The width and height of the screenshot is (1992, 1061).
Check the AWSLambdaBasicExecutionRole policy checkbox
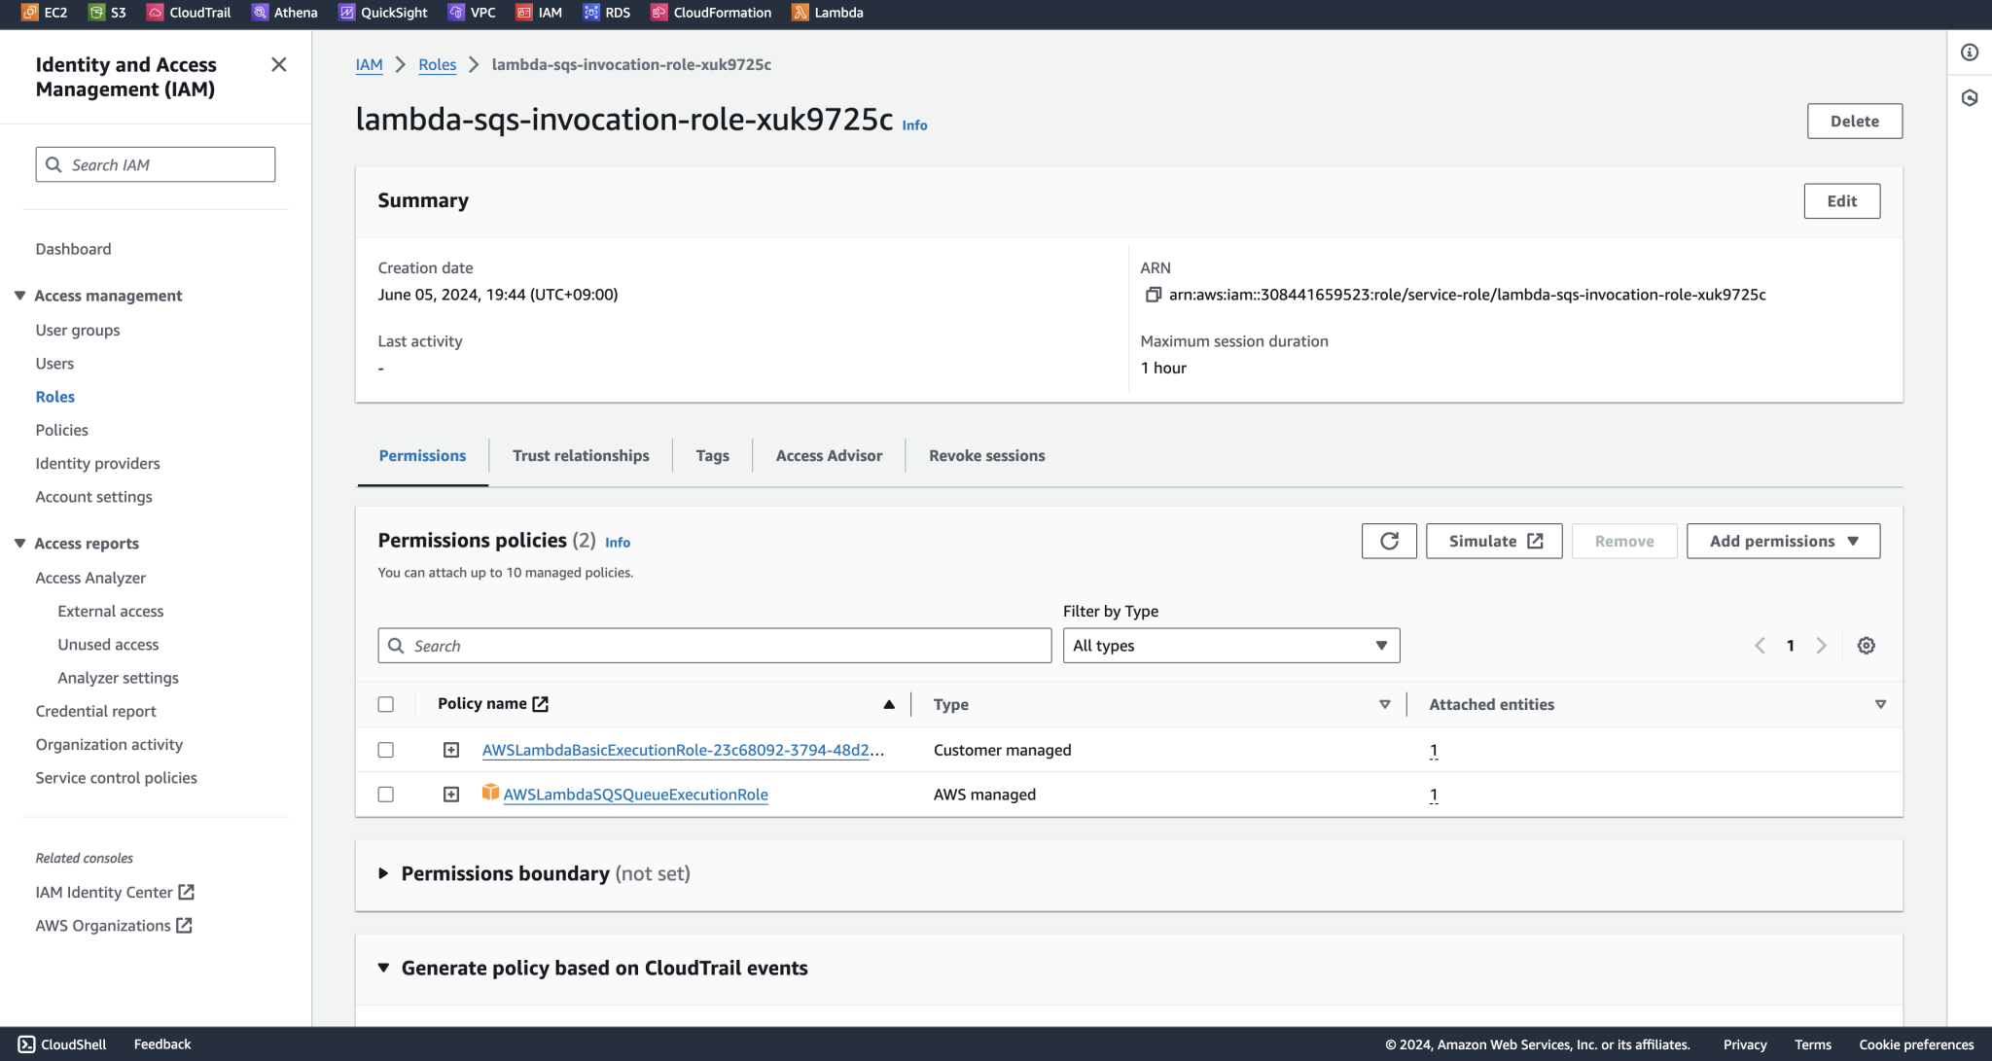click(x=386, y=750)
